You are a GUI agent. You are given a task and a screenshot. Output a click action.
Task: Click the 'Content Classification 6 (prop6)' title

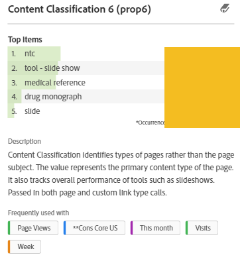coord(80,9)
